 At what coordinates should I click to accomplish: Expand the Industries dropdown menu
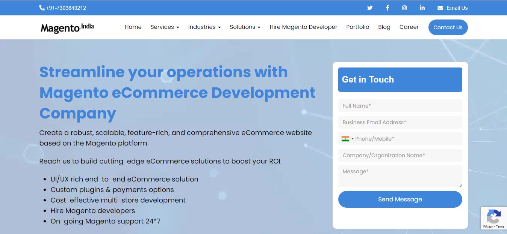point(204,27)
